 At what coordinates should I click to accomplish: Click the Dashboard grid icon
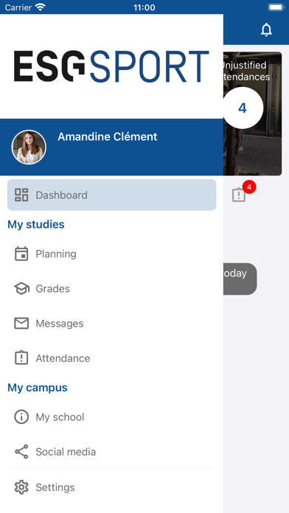(21, 195)
